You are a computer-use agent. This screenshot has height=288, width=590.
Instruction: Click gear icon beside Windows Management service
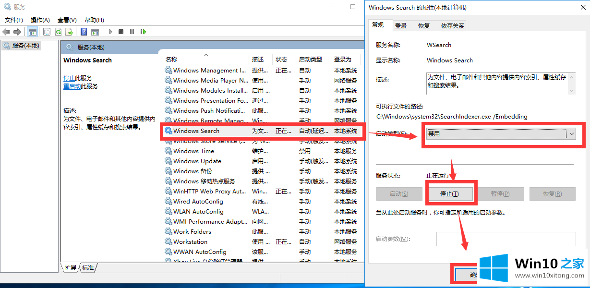tap(168, 70)
